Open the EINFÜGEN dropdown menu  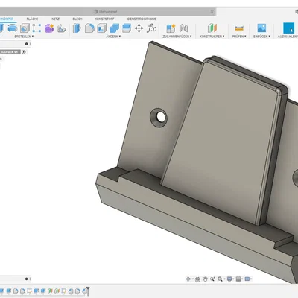pos(261,37)
